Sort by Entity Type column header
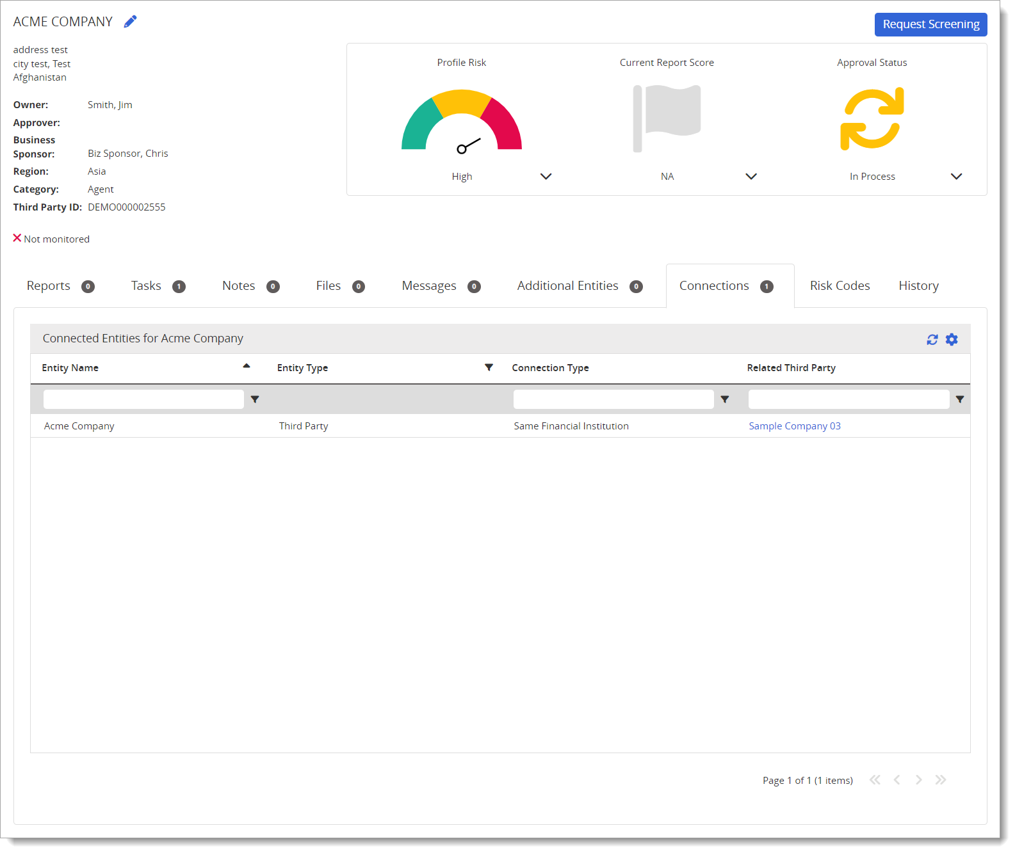The width and height of the screenshot is (1015, 853). [x=302, y=368]
